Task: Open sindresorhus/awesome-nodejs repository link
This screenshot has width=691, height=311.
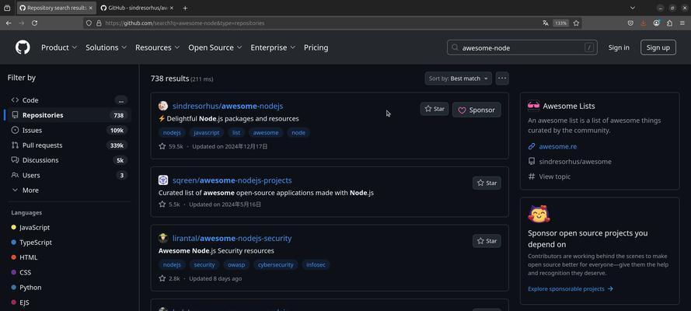Action: click(228, 107)
